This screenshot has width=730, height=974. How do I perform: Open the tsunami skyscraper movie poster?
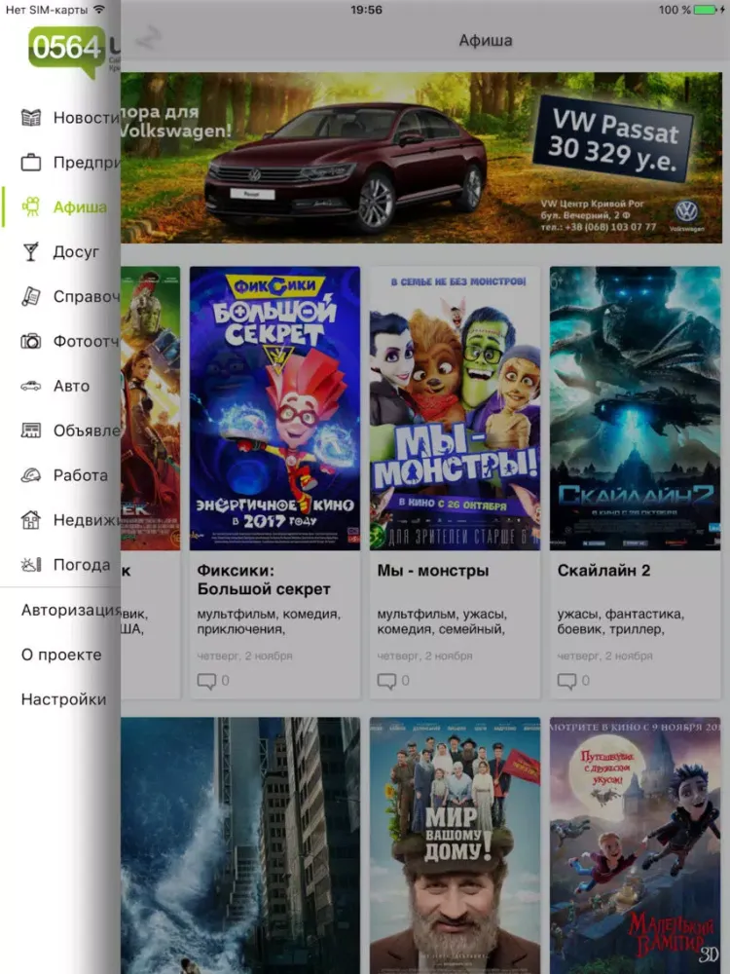click(x=240, y=845)
